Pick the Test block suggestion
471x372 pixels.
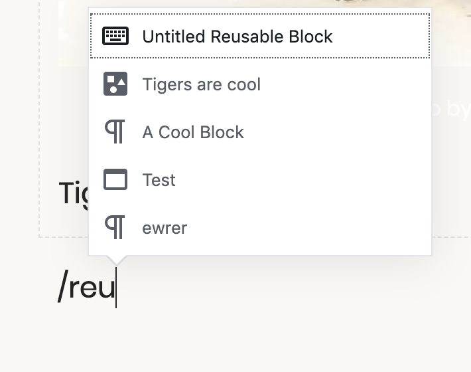159,180
